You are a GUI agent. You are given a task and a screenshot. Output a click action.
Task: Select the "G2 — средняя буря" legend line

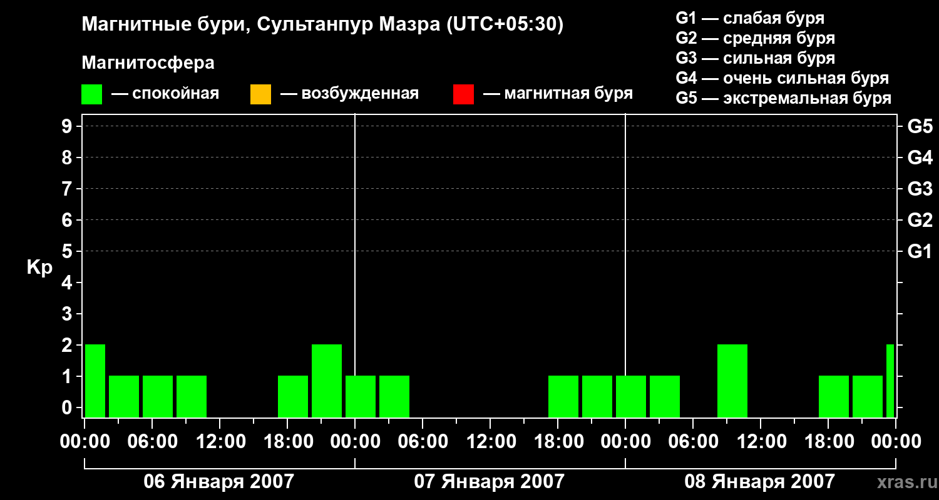(x=756, y=38)
